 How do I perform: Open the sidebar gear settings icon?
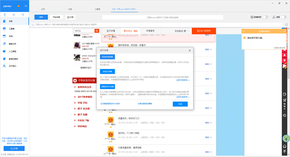14,15
